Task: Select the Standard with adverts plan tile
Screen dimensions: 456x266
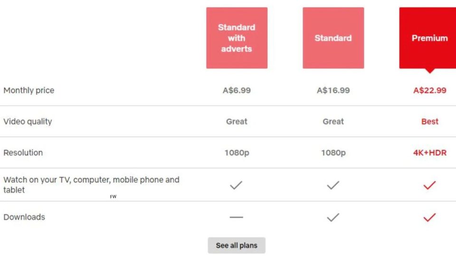Action: pyautogui.click(x=237, y=38)
